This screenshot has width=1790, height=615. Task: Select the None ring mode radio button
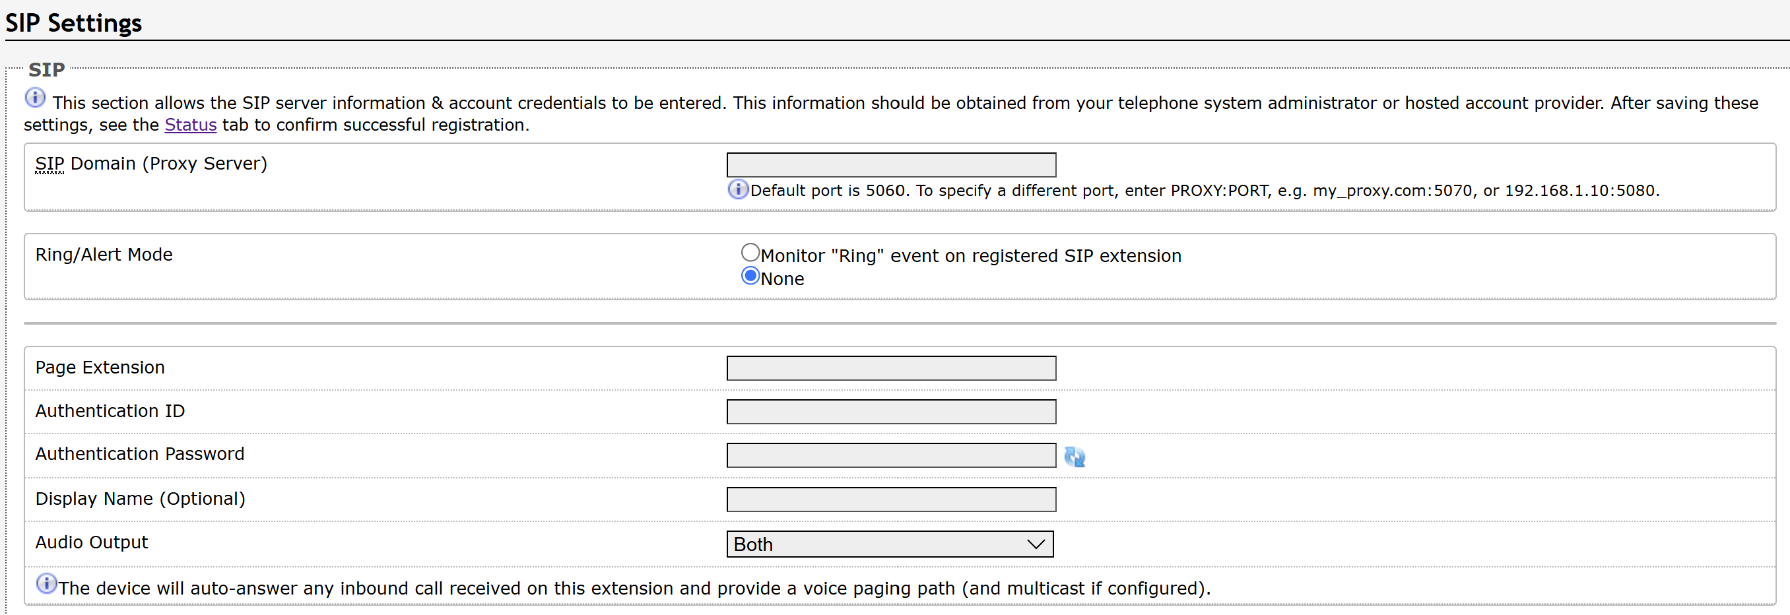pyautogui.click(x=750, y=276)
